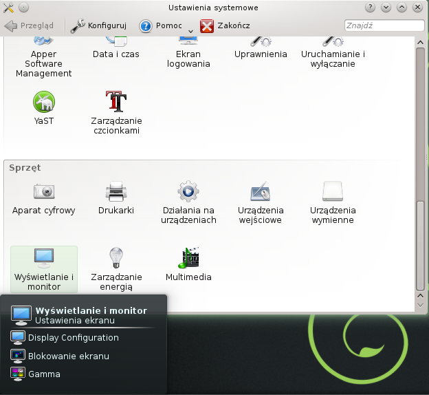429x395 pixels.
Task: Choose Display Configuration in the popup
Action: [x=73, y=338]
